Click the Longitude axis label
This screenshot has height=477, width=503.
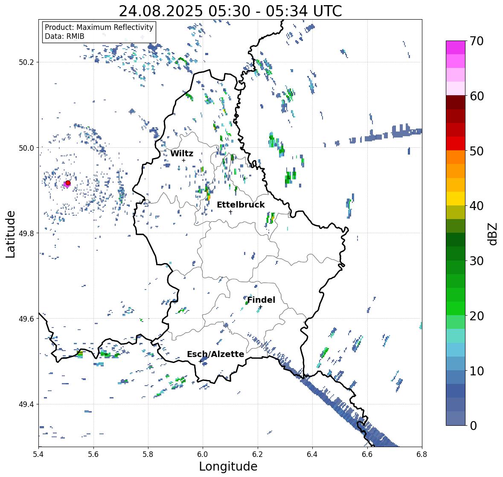point(228,466)
